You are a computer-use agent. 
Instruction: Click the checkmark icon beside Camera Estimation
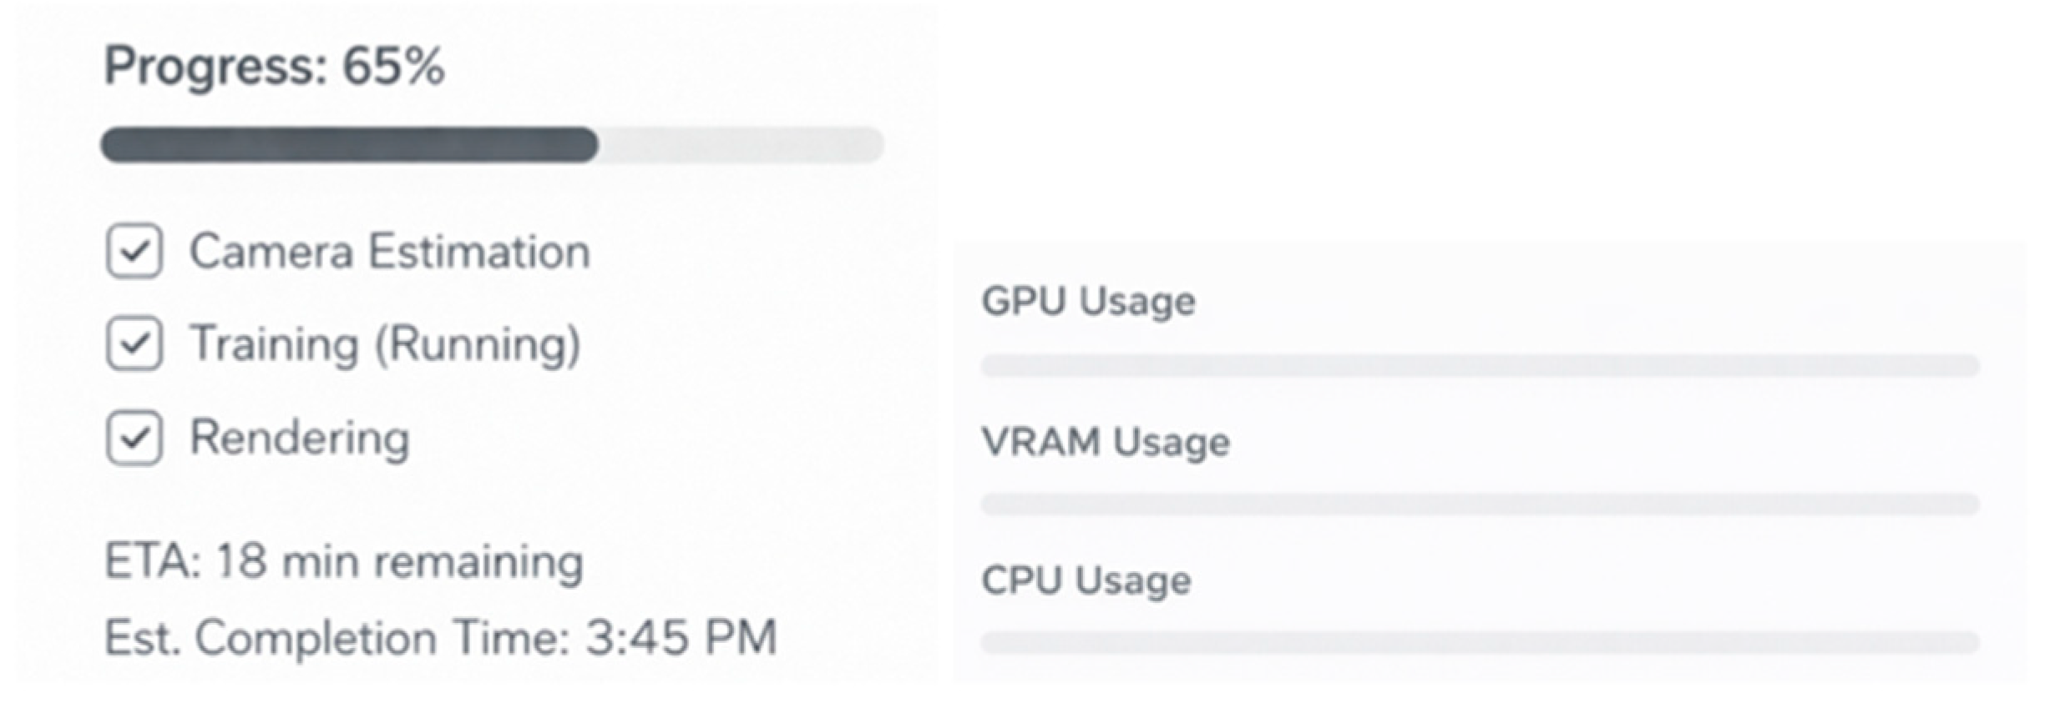click(x=134, y=251)
